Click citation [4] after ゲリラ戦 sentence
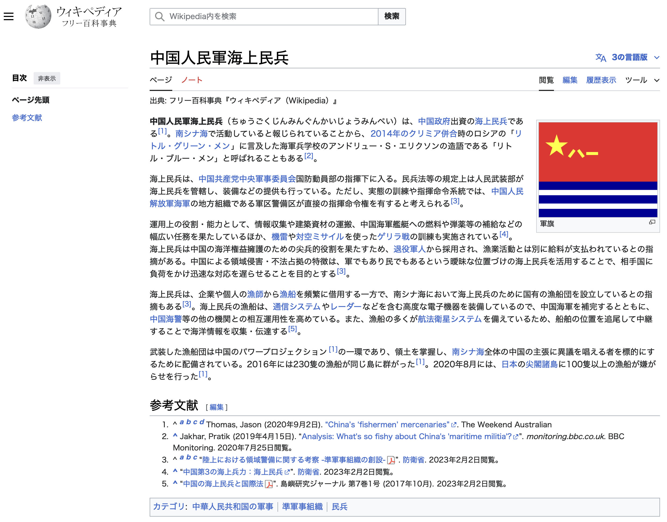 [x=504, y=234]
